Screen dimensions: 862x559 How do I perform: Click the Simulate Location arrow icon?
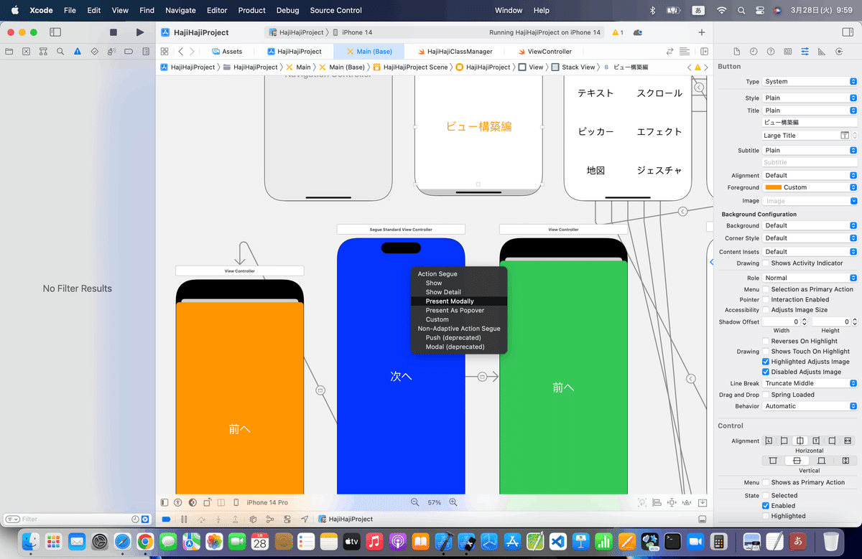point(305,519)
